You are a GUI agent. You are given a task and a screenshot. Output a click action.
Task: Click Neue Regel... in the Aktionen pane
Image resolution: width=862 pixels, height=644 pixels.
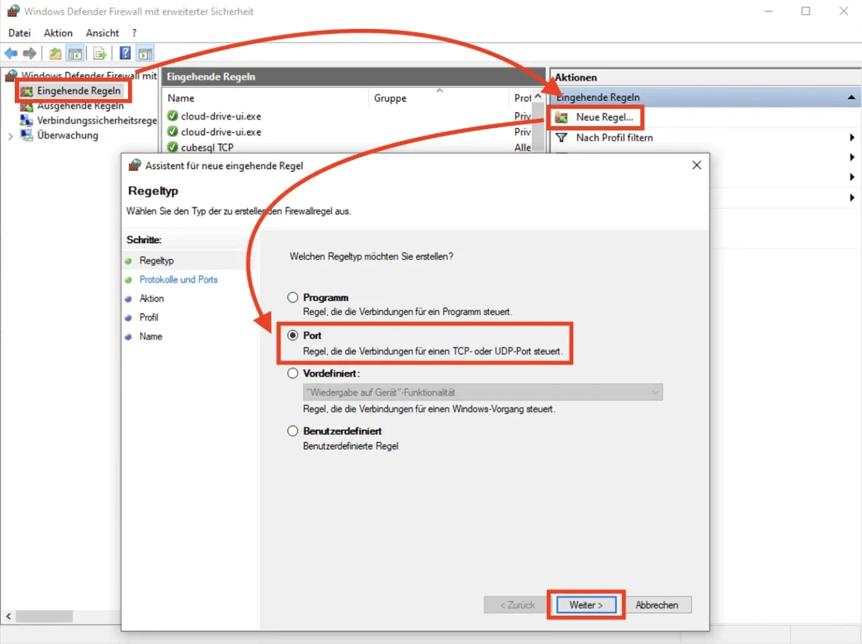(605, 117)
